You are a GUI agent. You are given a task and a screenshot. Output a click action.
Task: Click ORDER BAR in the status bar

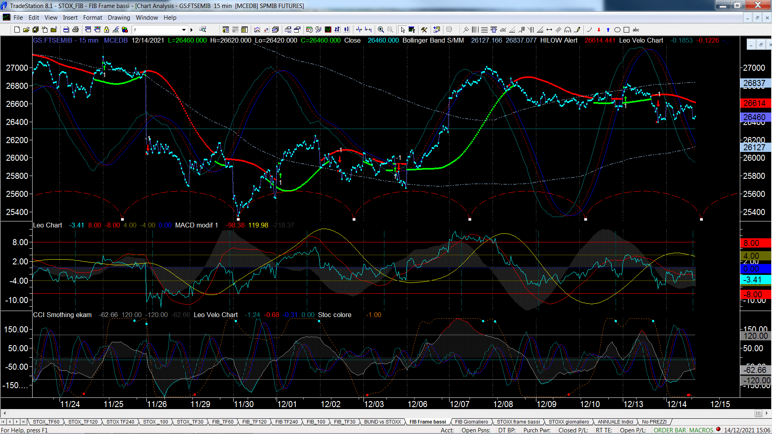[x=670, y=430]
